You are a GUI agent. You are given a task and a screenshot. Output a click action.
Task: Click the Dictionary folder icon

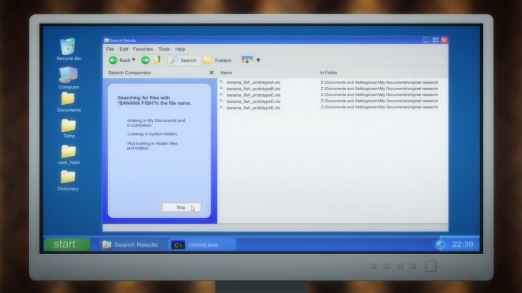[x=68, y=177]
